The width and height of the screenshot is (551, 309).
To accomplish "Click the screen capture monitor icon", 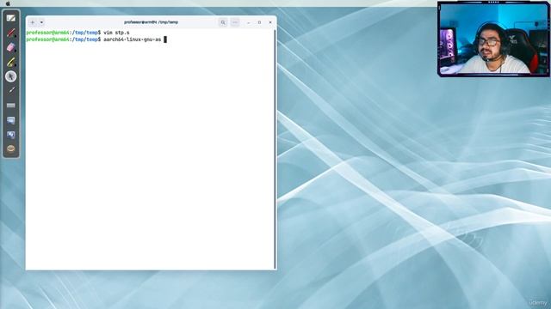I will click(11, 120).
